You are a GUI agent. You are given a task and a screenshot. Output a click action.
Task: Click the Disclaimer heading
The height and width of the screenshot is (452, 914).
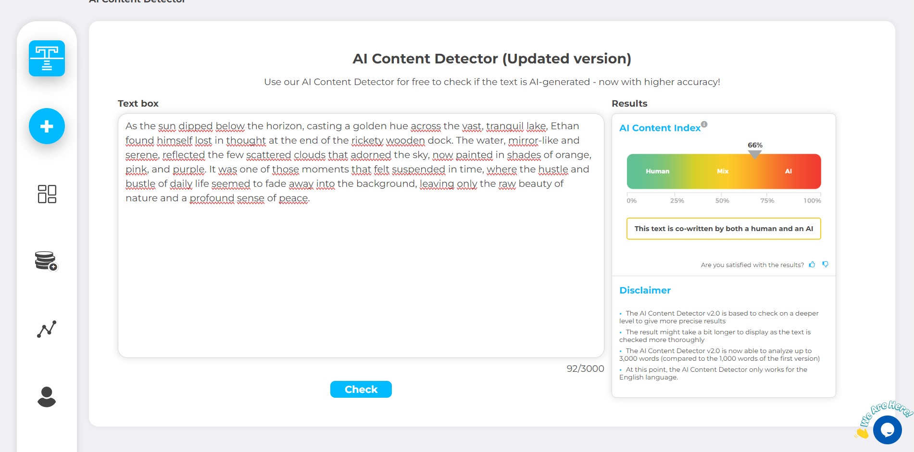[x=645, y=290]
